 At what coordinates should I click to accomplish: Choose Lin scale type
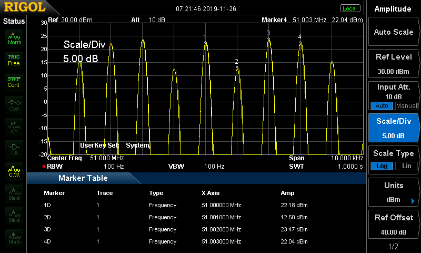[406, 166]
